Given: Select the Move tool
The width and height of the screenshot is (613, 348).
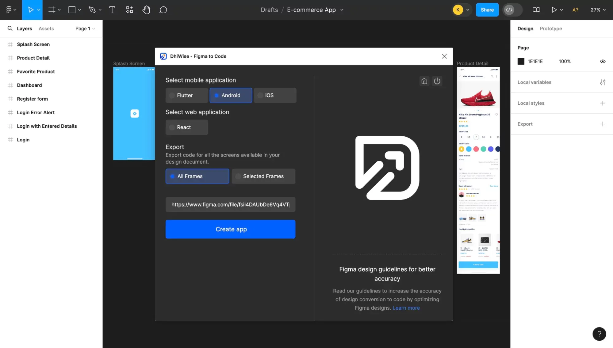Looking at the screenshot, I should 31,10.
